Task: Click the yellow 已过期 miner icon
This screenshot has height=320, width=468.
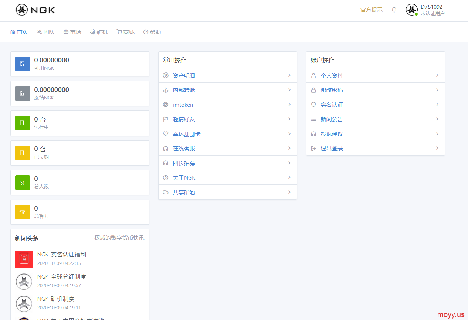Action: 23,153
